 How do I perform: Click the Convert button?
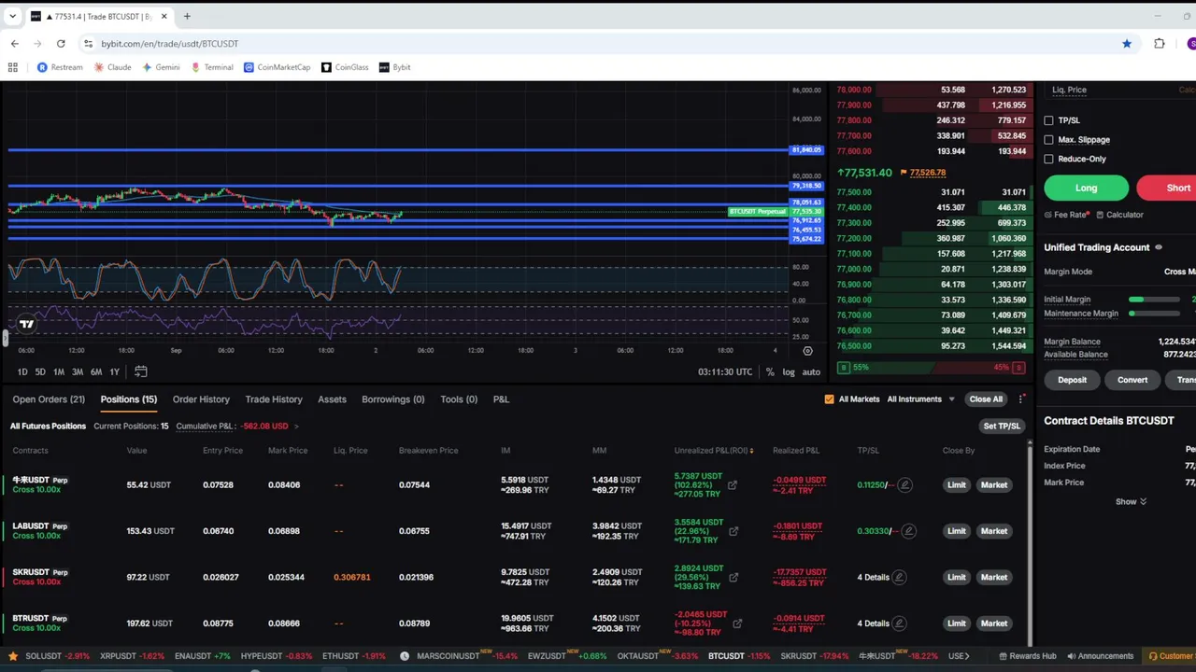pyautogui.click(x=1132, y=380)
